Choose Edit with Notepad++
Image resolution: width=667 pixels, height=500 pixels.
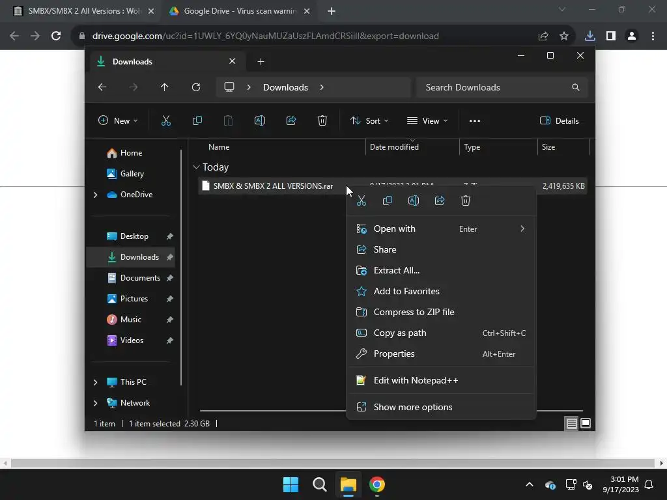coord(441,380)
